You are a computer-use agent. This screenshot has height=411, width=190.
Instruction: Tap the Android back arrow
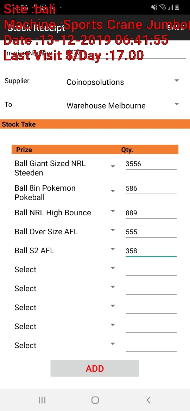click(148, 400)
